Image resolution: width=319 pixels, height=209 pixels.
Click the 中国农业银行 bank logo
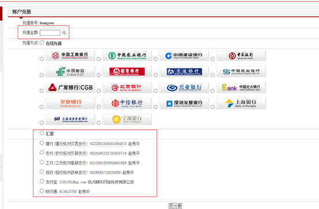coord(127,55)
